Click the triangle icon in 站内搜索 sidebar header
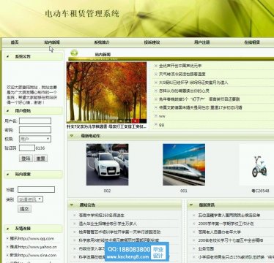 coord(8,175)
